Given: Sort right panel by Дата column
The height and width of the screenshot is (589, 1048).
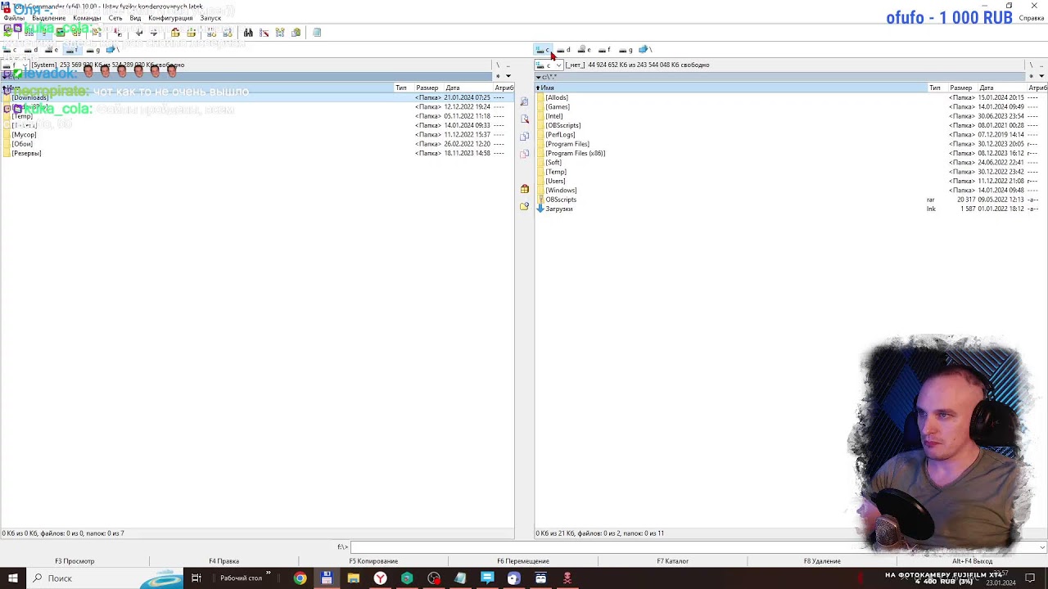Looking at the screenshot, I should point(1001,88).
